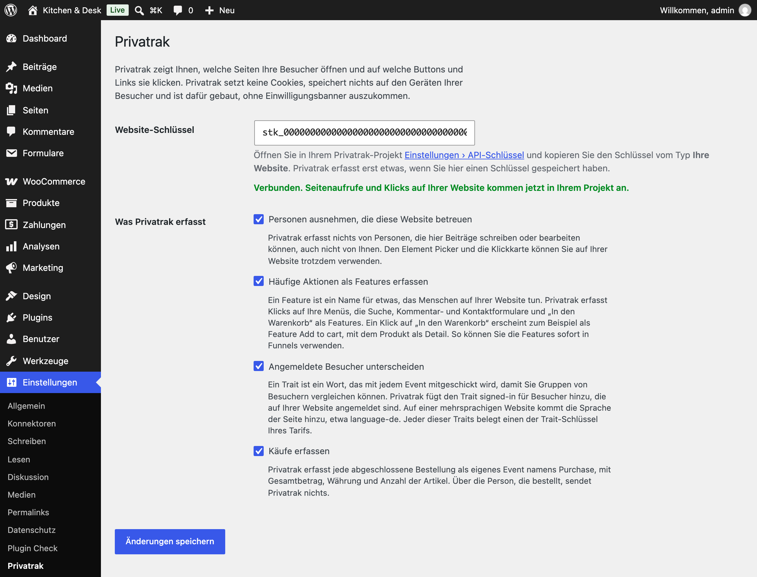
Task: Click the WooCommerce logo icon
Action: coord(11,181)
